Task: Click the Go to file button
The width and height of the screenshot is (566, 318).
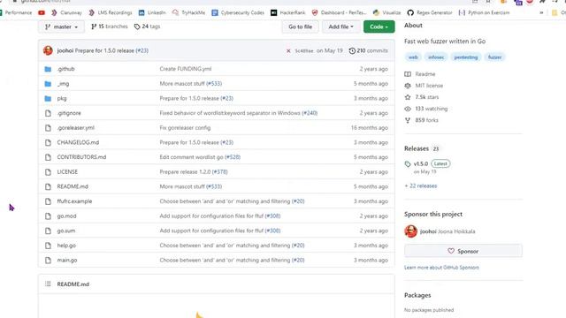Action: 300,26
